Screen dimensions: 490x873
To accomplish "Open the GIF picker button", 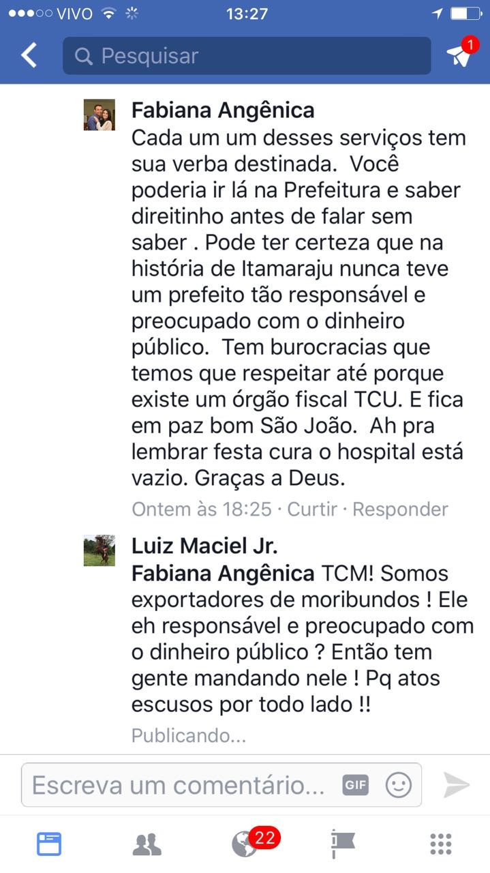I will (x=355, y=785).
